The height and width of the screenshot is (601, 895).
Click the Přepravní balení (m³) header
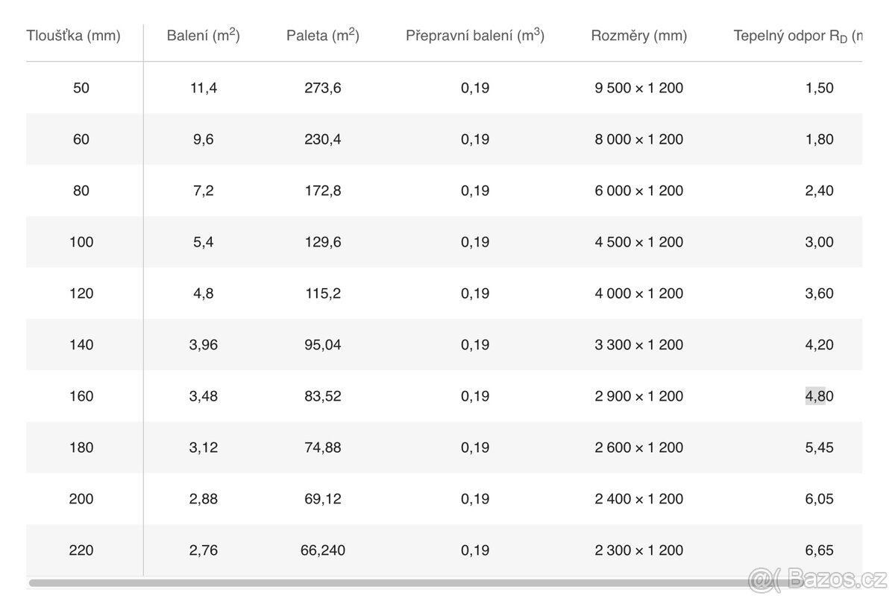coord(474,35)
